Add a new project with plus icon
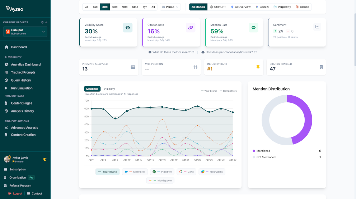This screenshot has width=356, height=199. [x=46, y=23]
